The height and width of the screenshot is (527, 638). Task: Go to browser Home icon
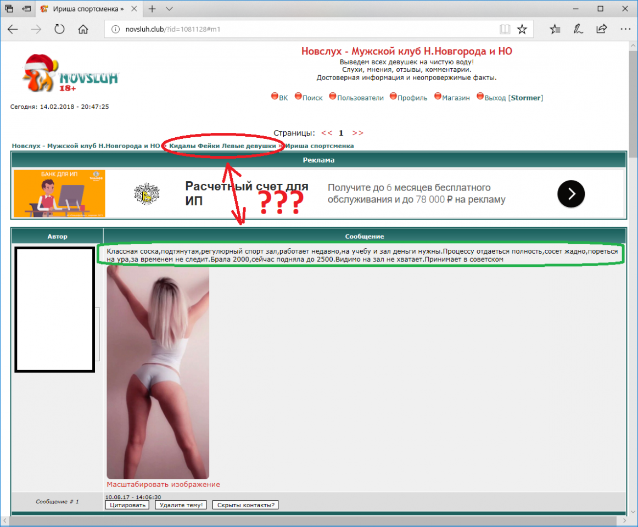[x=83, y=29]
